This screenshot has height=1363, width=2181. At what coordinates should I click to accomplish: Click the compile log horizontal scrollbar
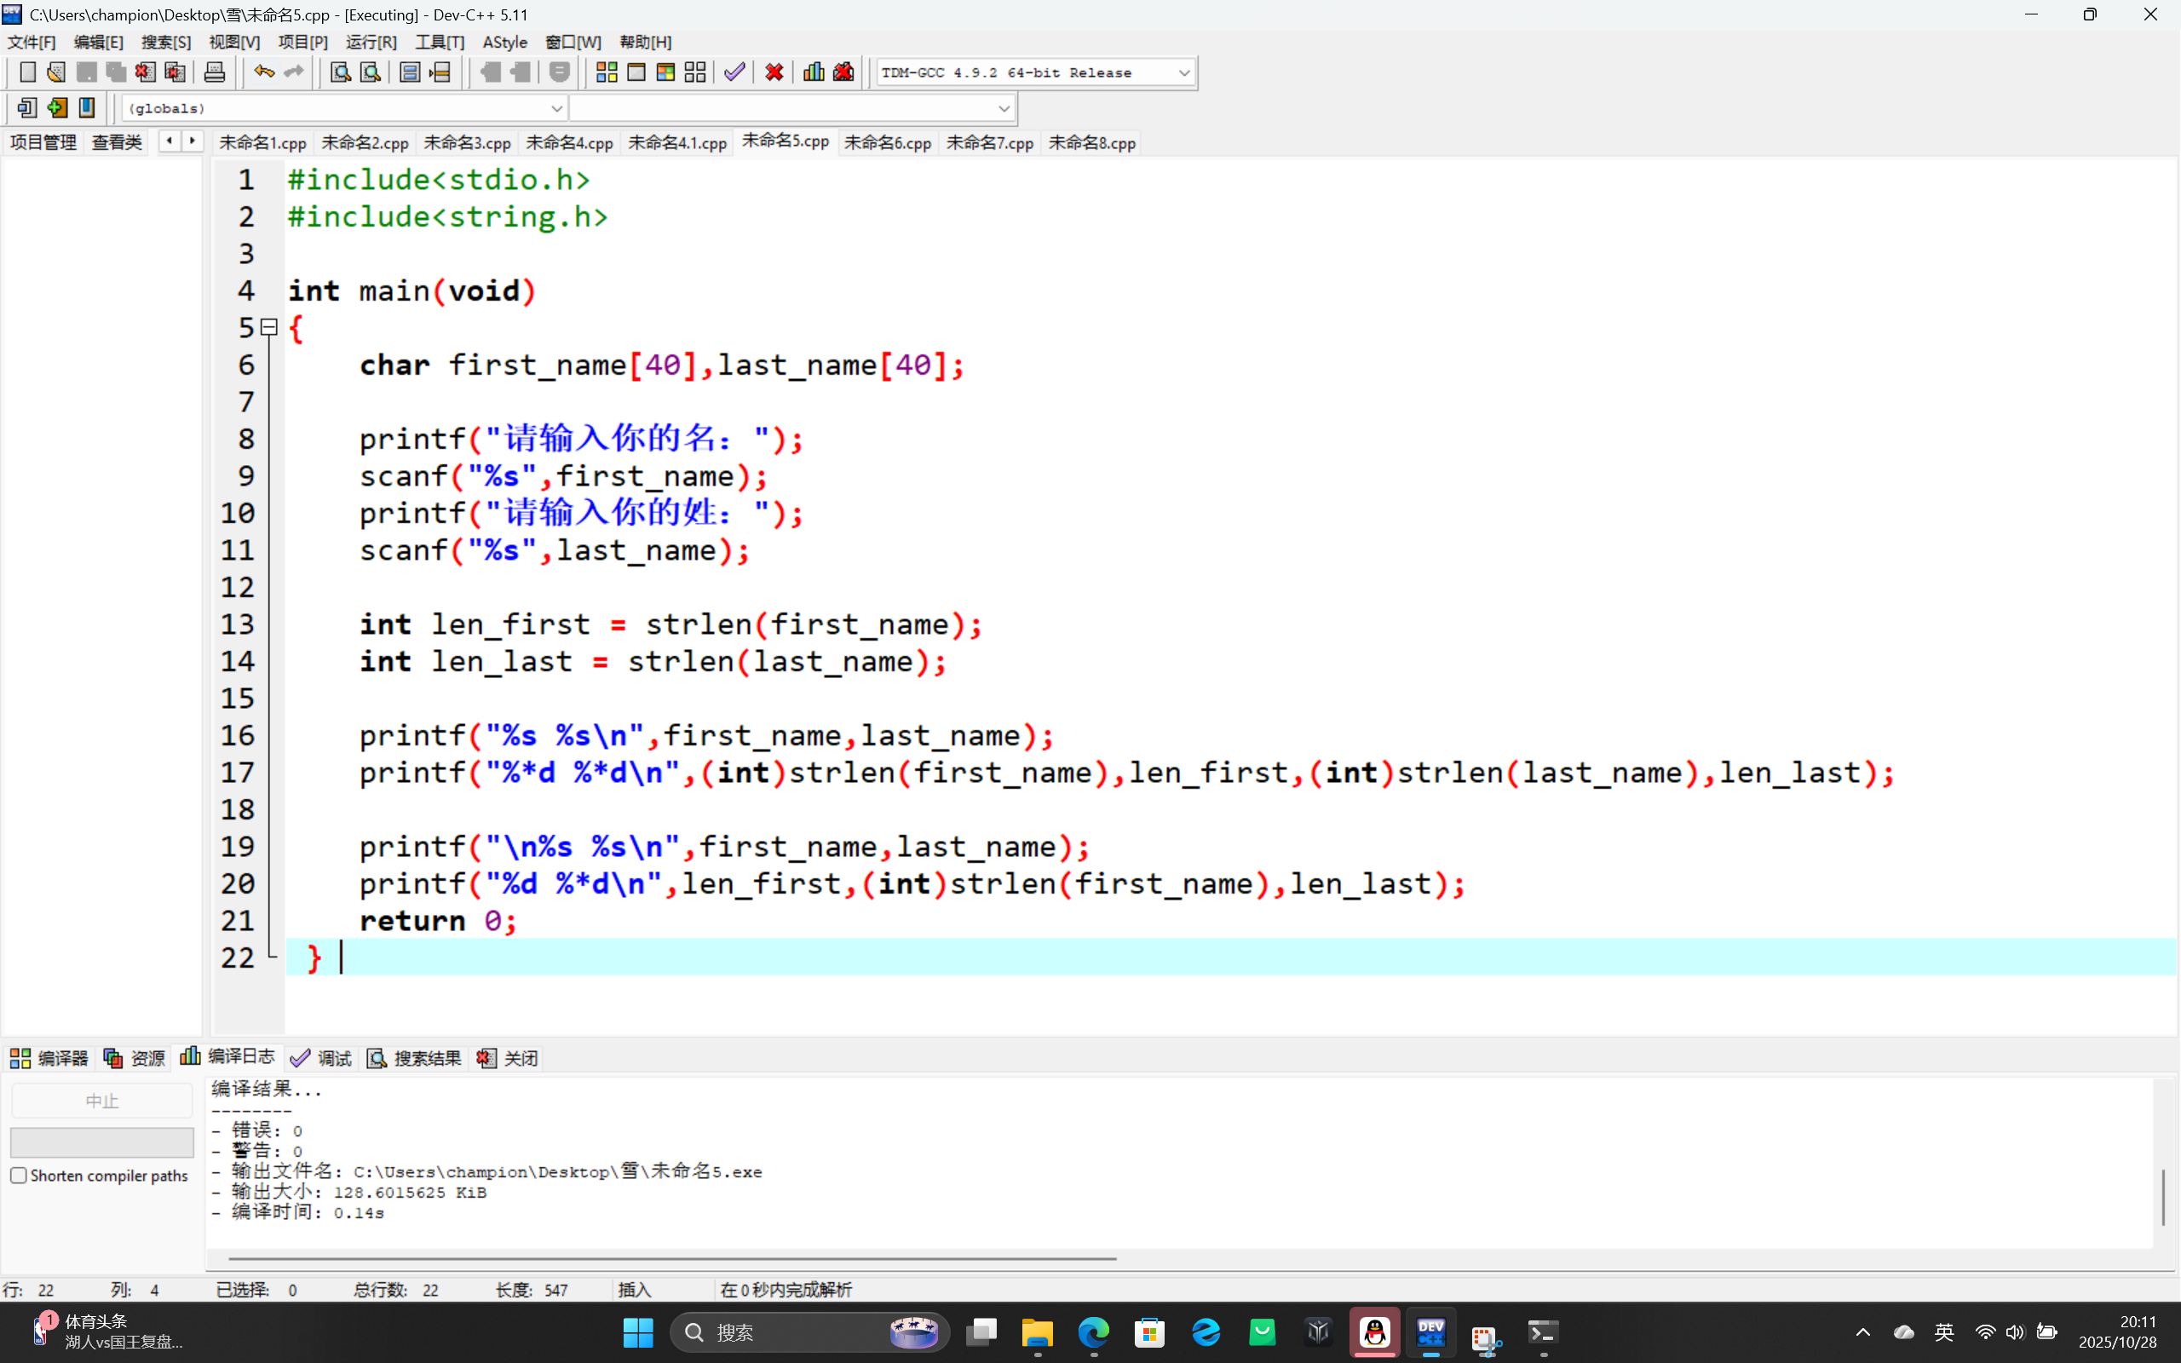671,1257
